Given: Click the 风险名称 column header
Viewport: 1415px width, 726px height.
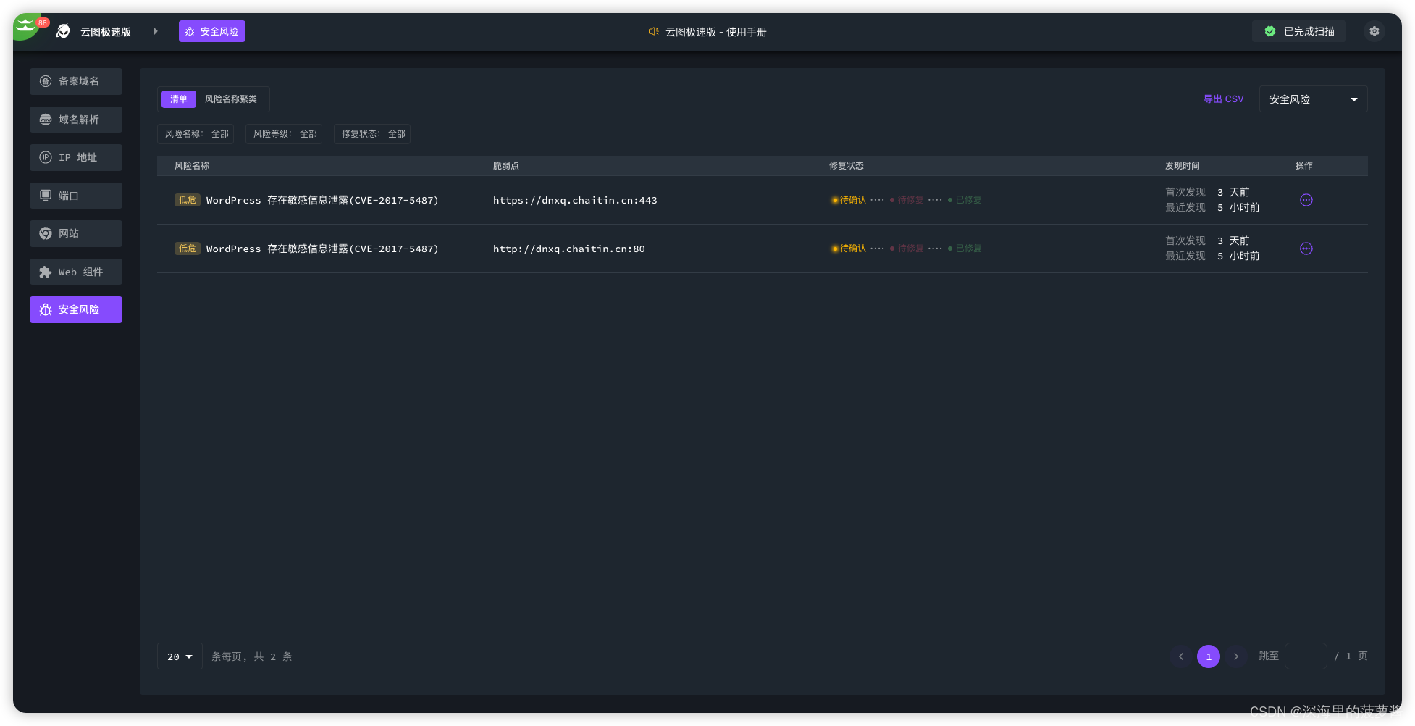Looking at the screenshot, I should (192, 166).
